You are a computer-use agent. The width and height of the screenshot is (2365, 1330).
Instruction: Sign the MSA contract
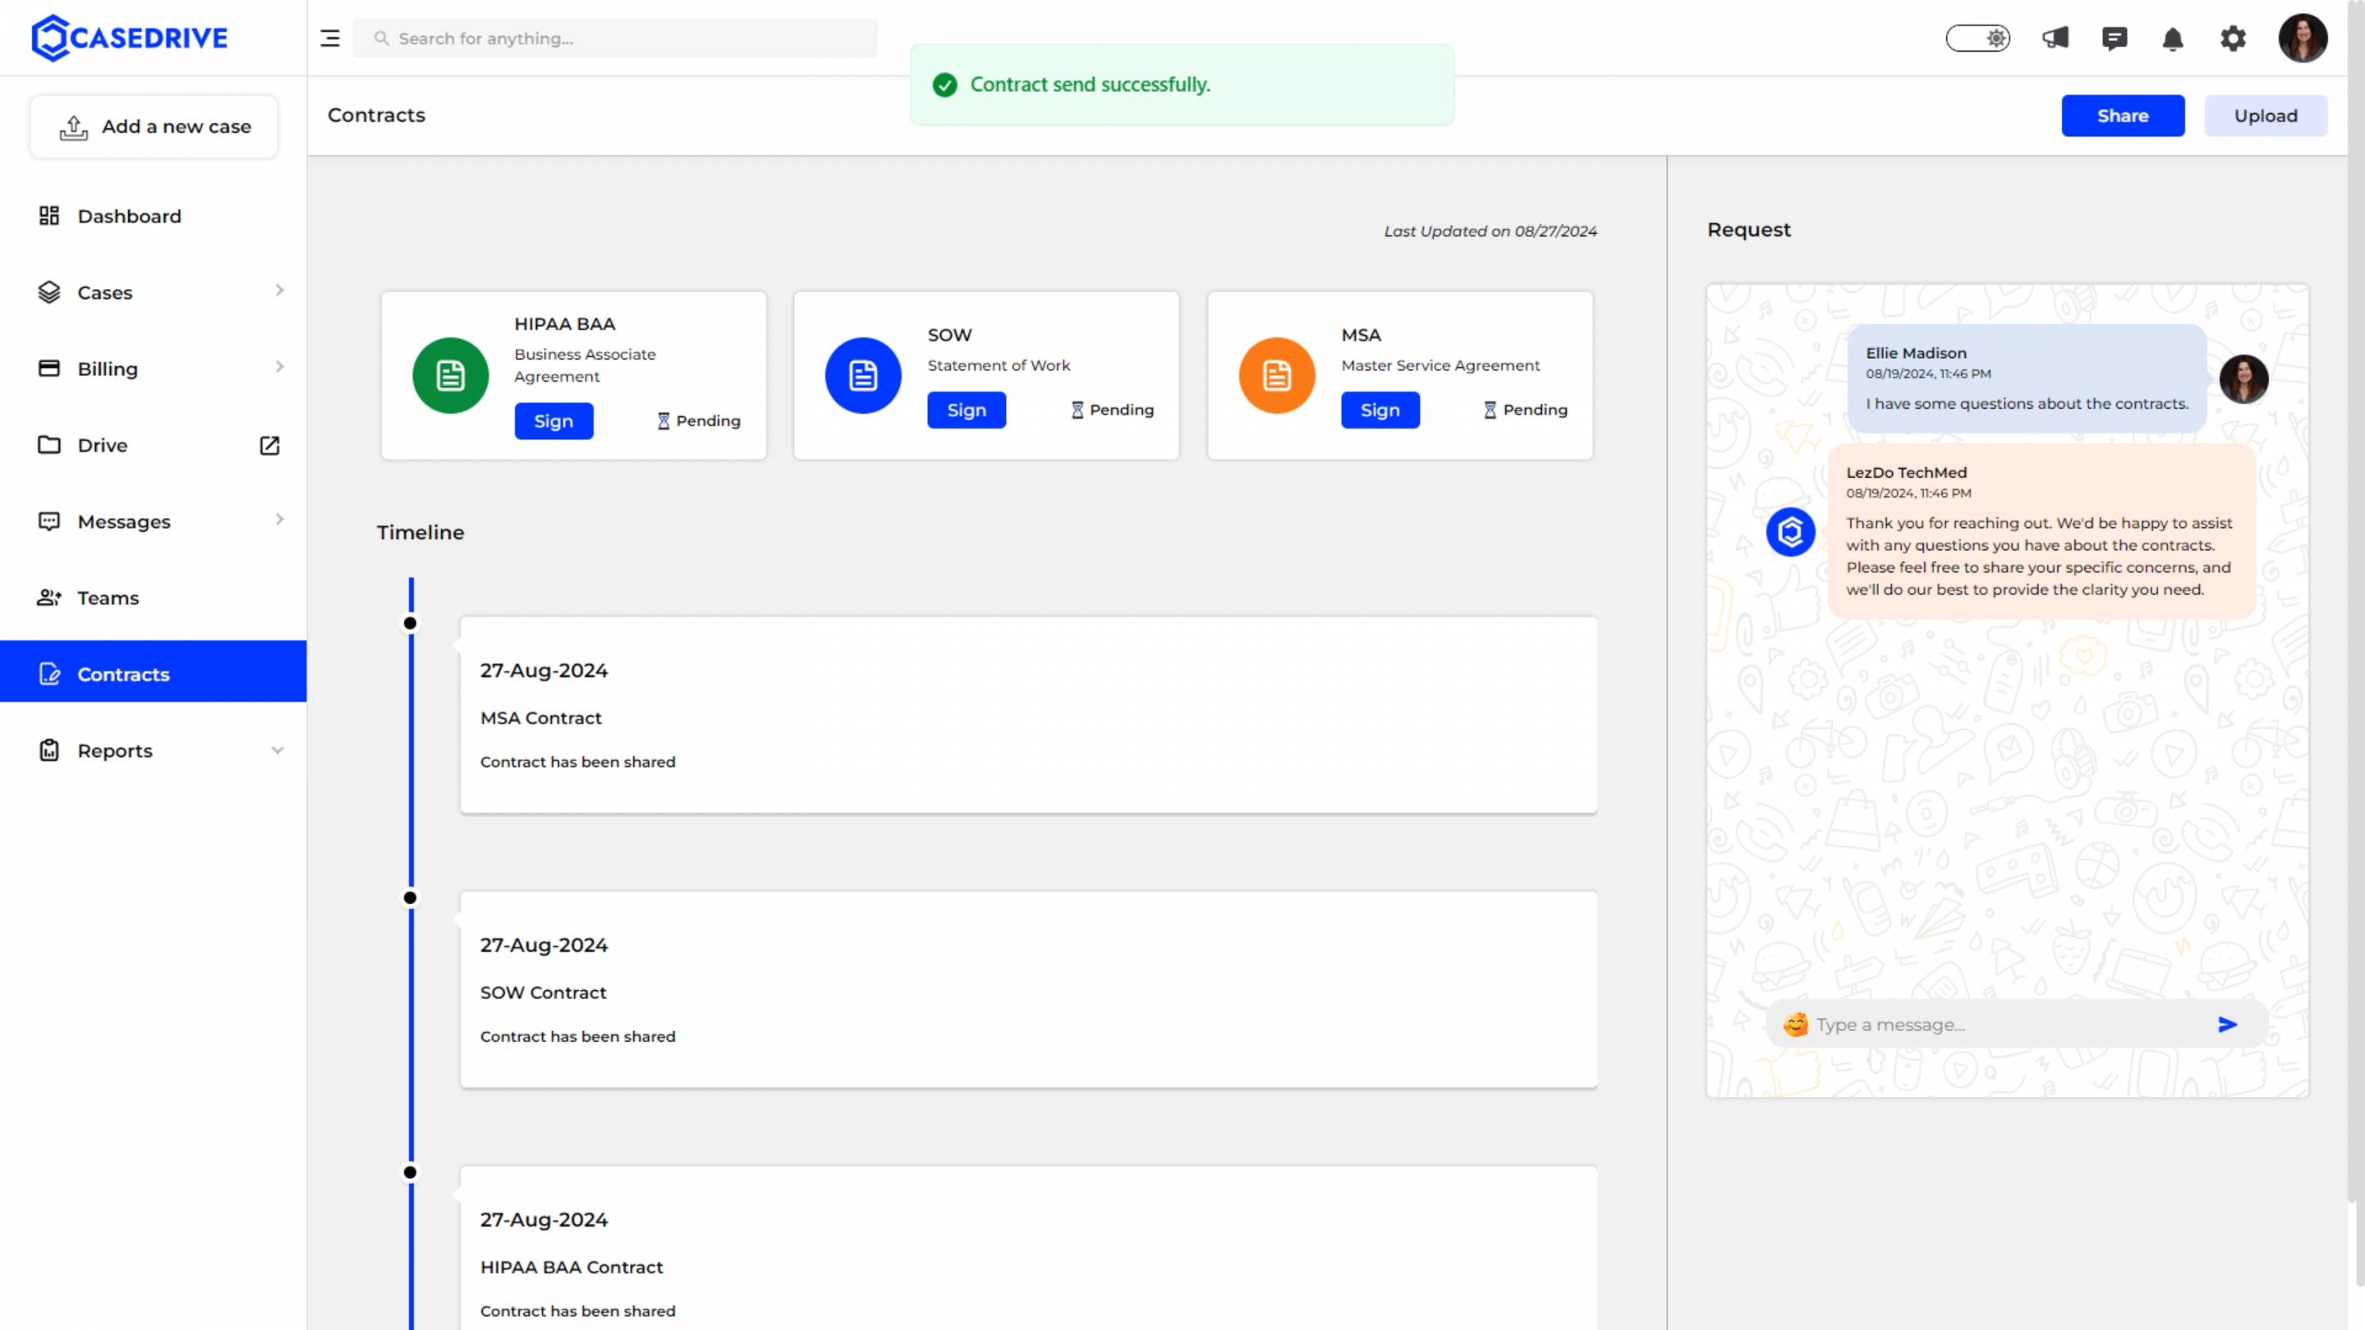[1380, 410]
